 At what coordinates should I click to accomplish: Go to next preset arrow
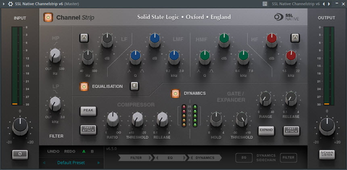(x=99, y=163)
